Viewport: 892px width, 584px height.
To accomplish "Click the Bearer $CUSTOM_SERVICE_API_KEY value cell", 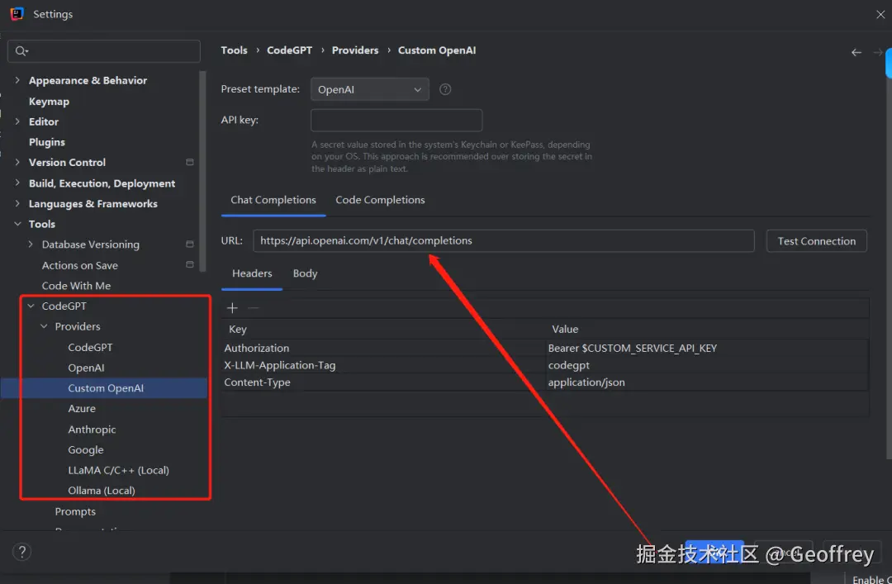I will [x=707, y=348].
